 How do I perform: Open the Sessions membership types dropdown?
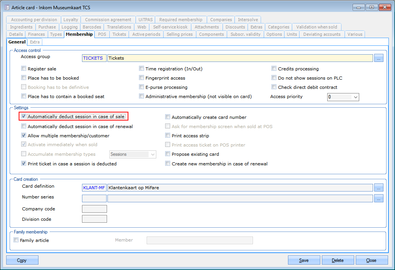point(152,154)
